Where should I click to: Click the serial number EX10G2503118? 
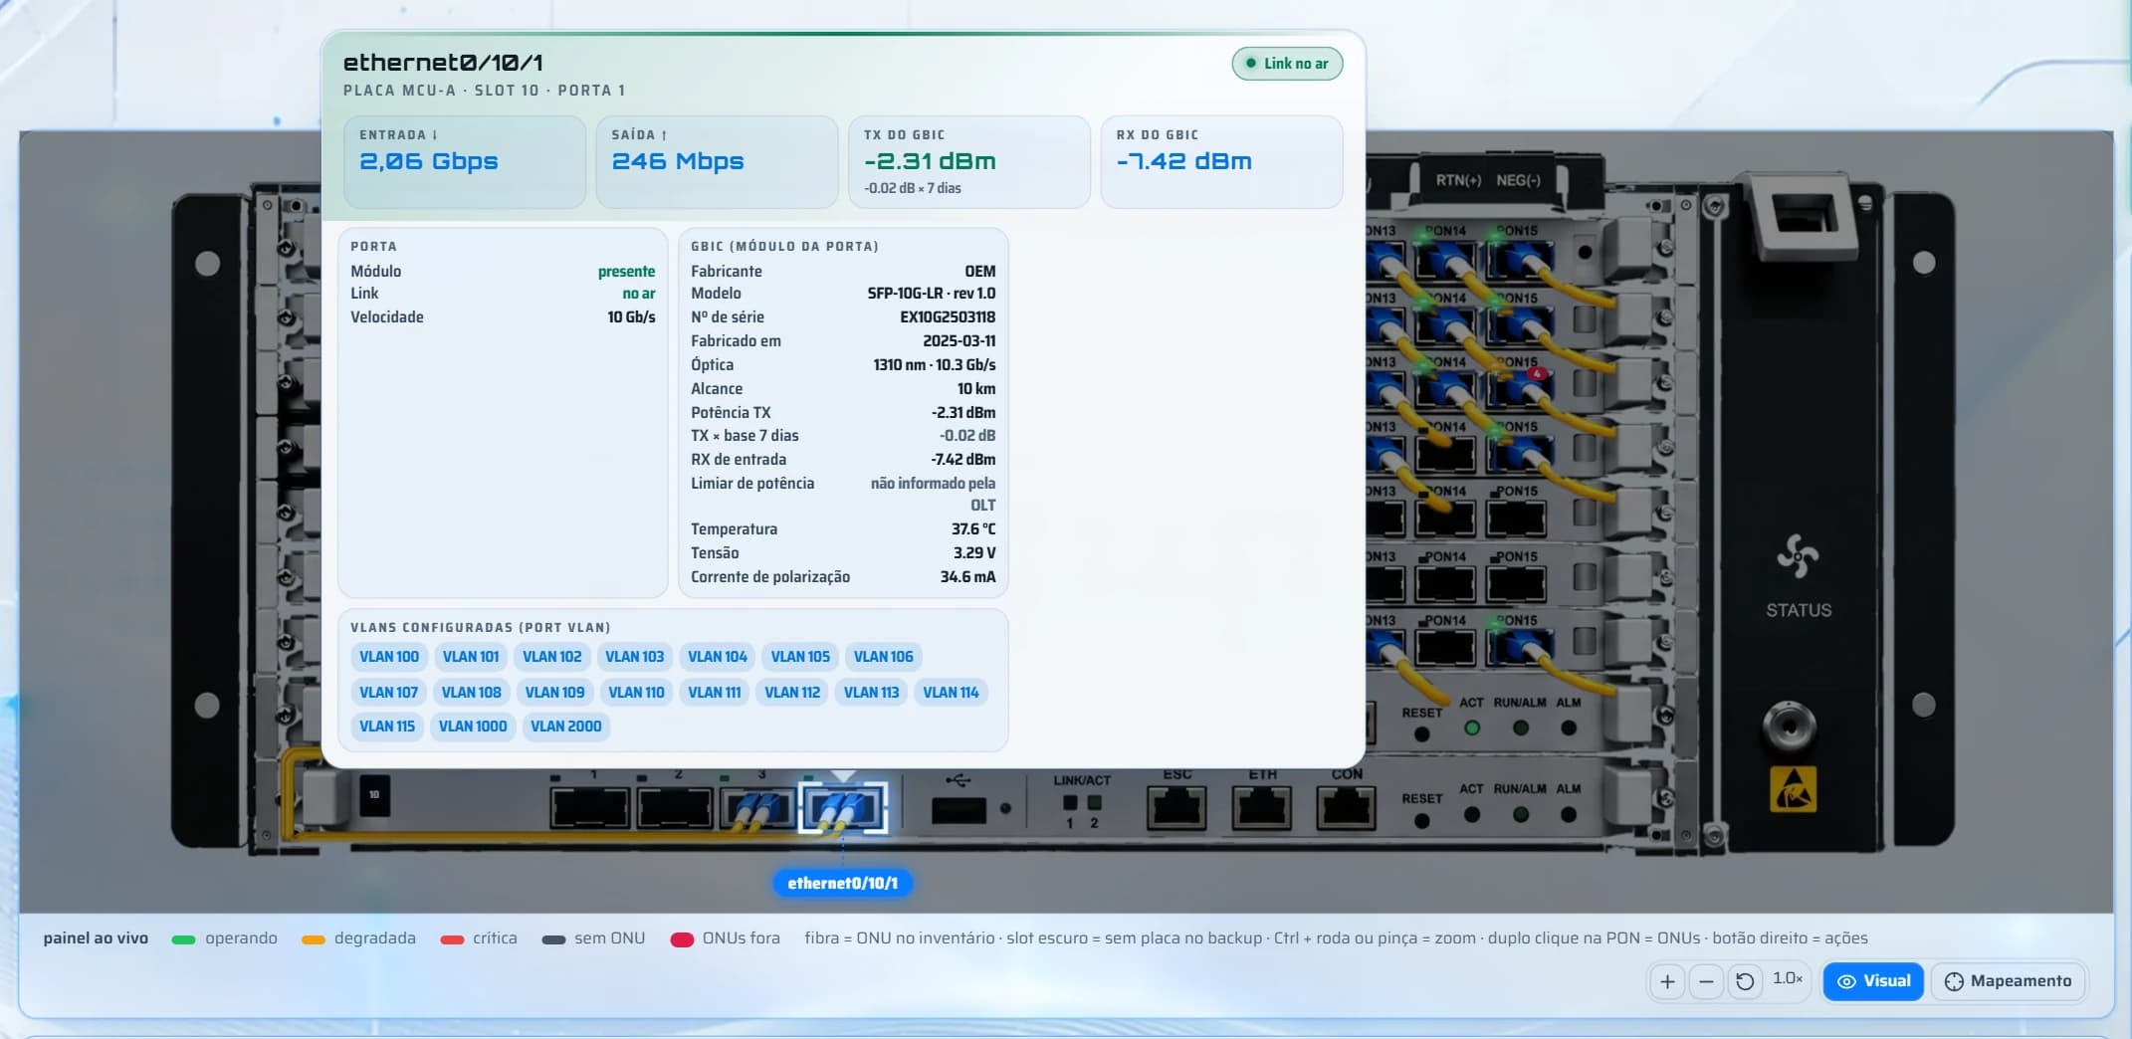pos(948,317)
